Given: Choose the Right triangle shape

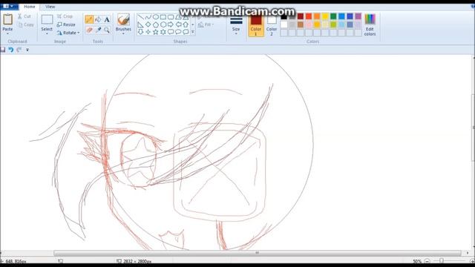Looking at the screenshot, I should tap(140, 24).
